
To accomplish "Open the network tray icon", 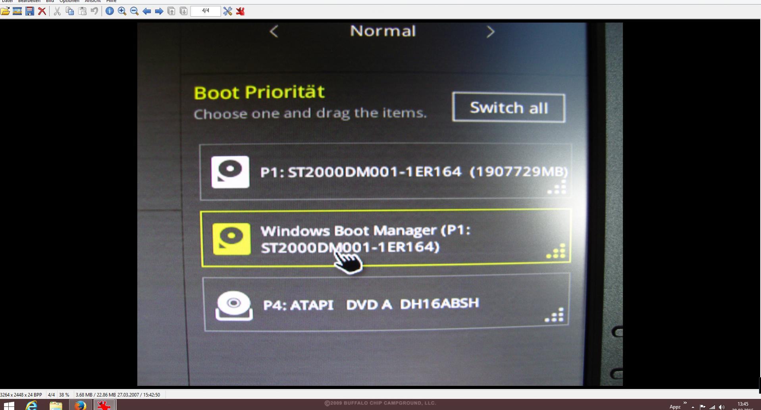I will tap(712, 407).
